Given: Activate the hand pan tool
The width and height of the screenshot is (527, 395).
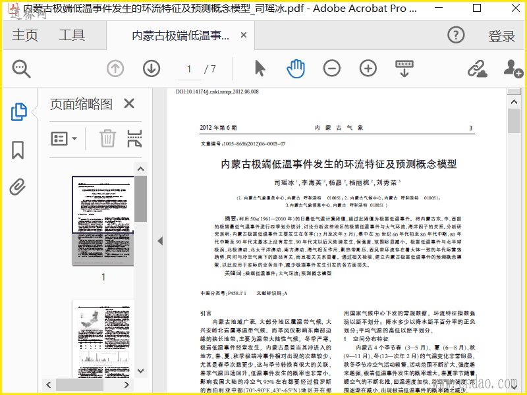Looking at the screenshot, I should pos(296,68).
